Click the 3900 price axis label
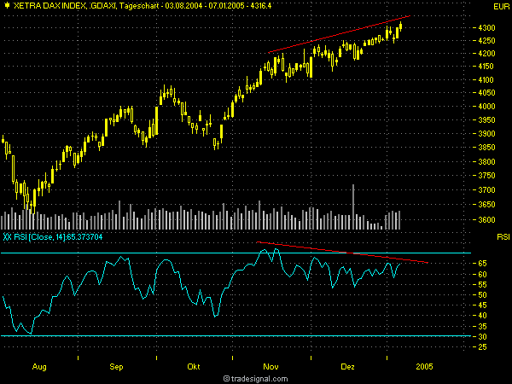 [486, 134]
